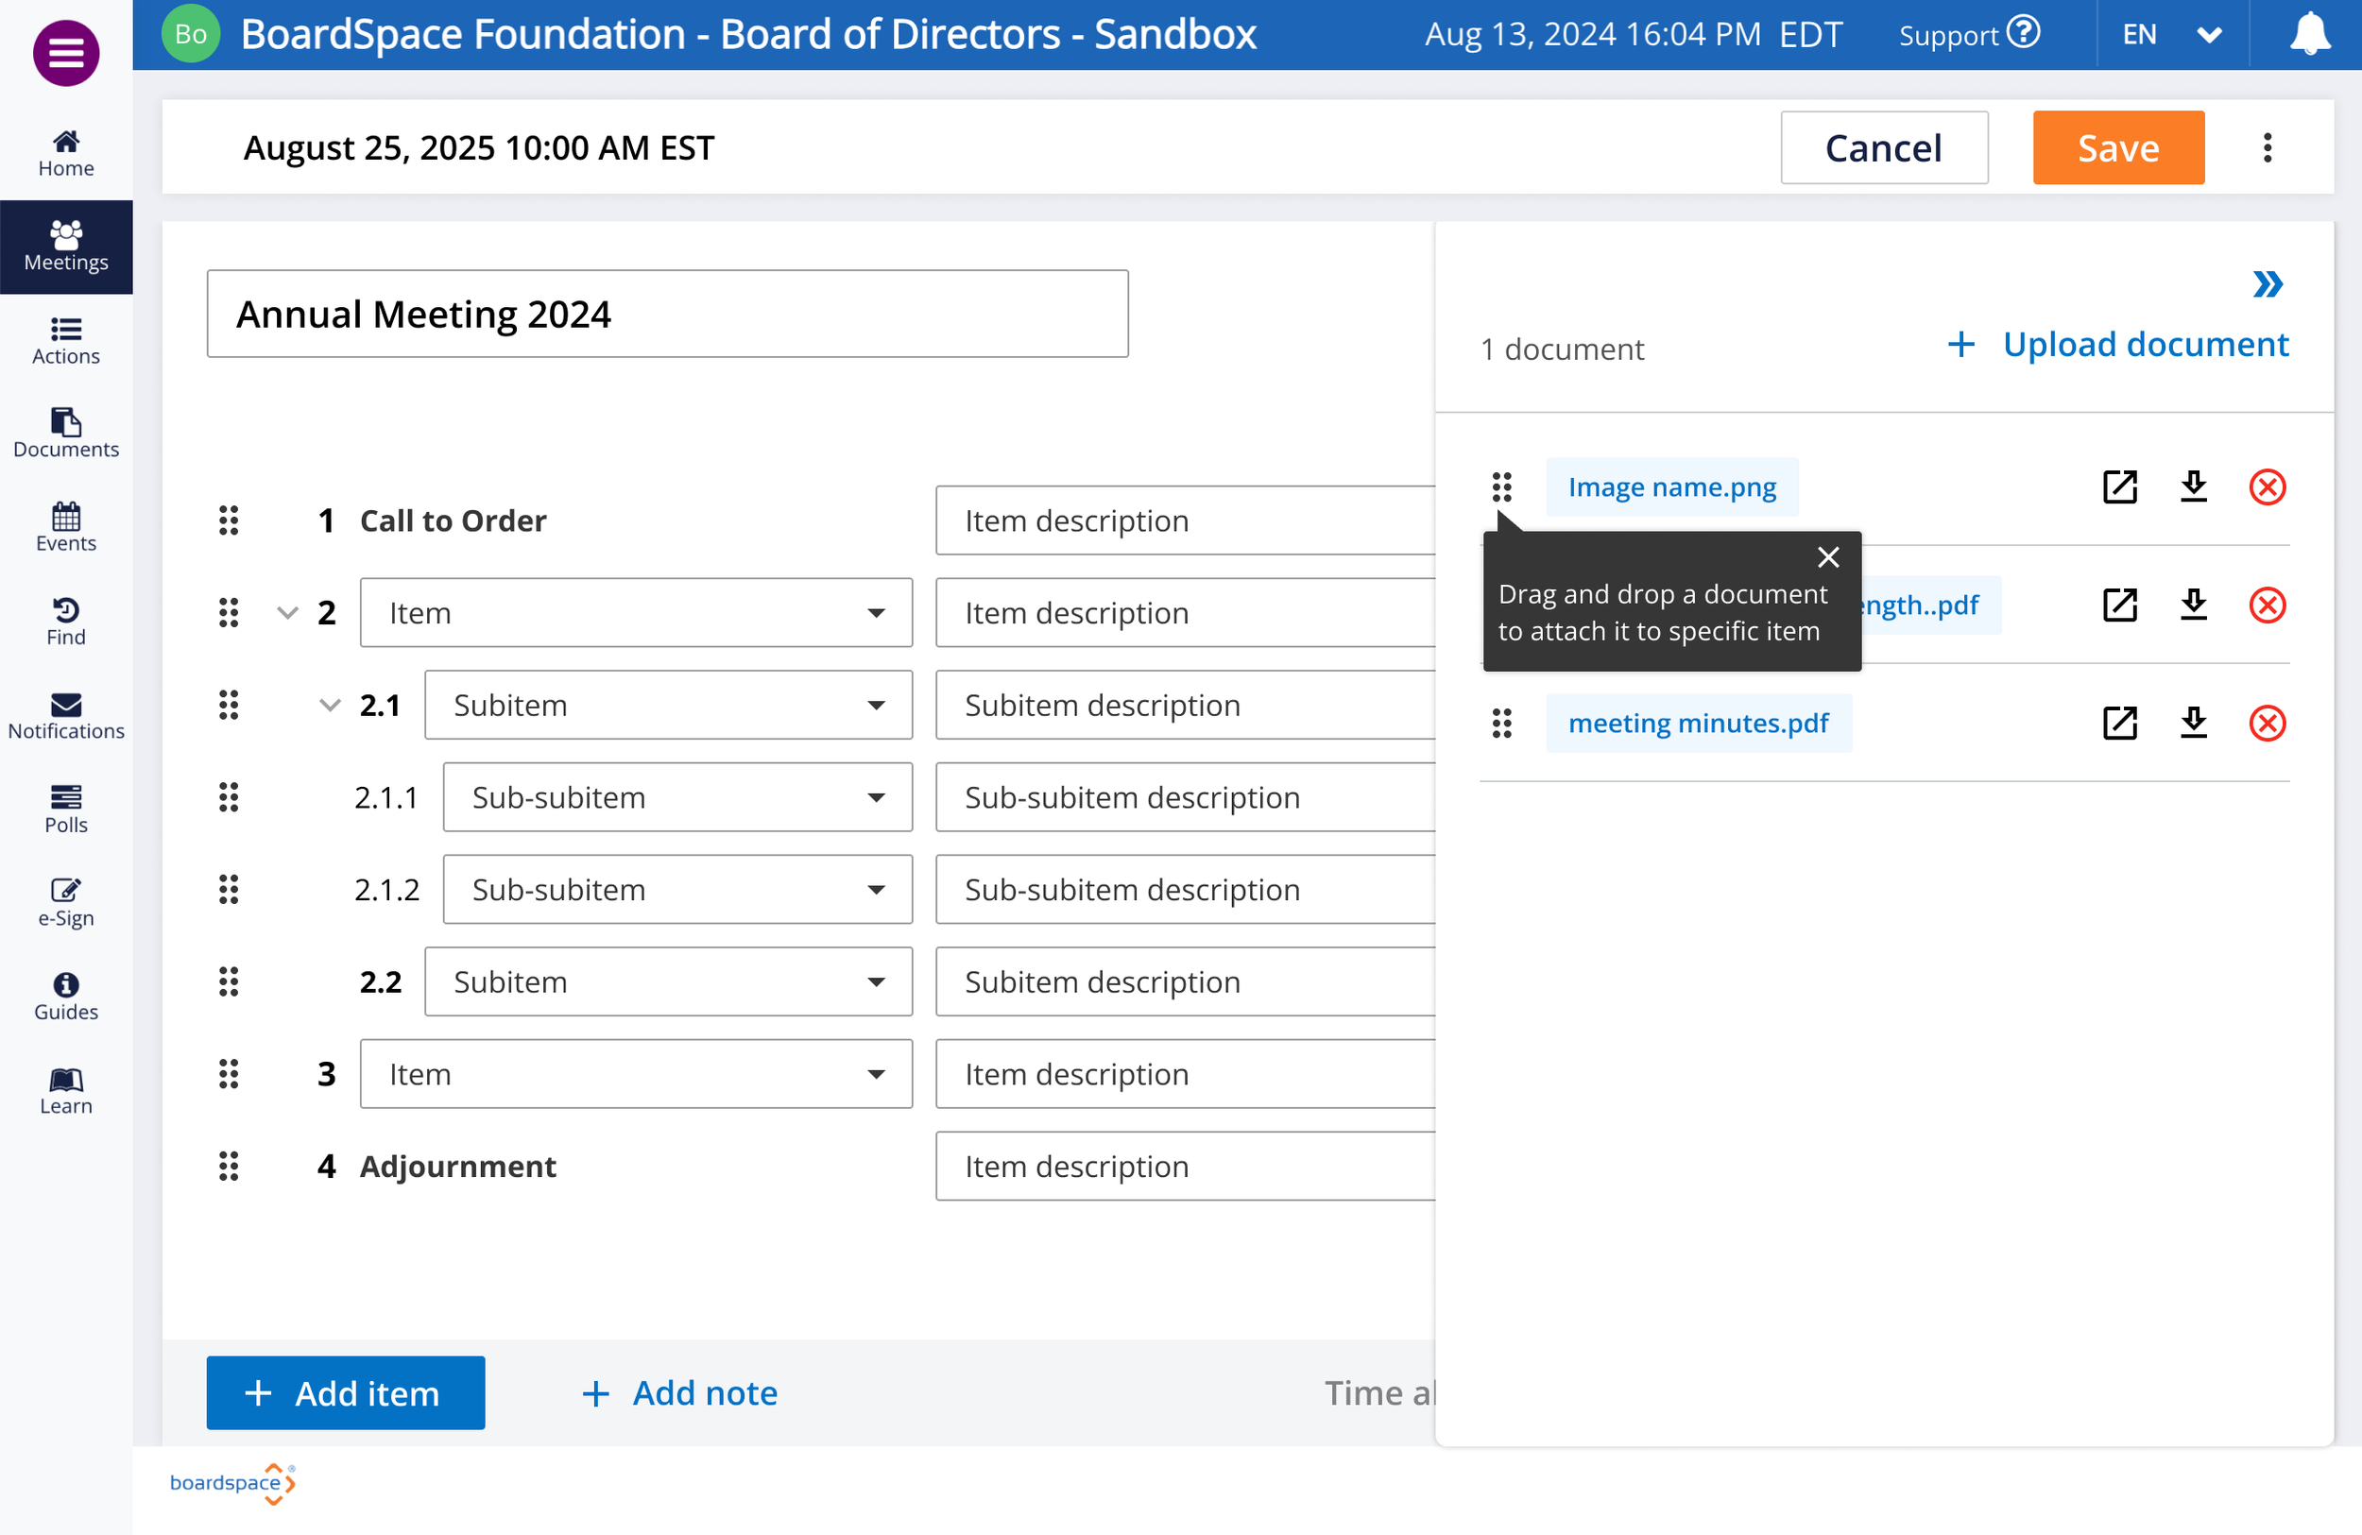Collapse documents panel with double chevron
This screenshot has width=2362, height=1535.
tap(2267, 284)
